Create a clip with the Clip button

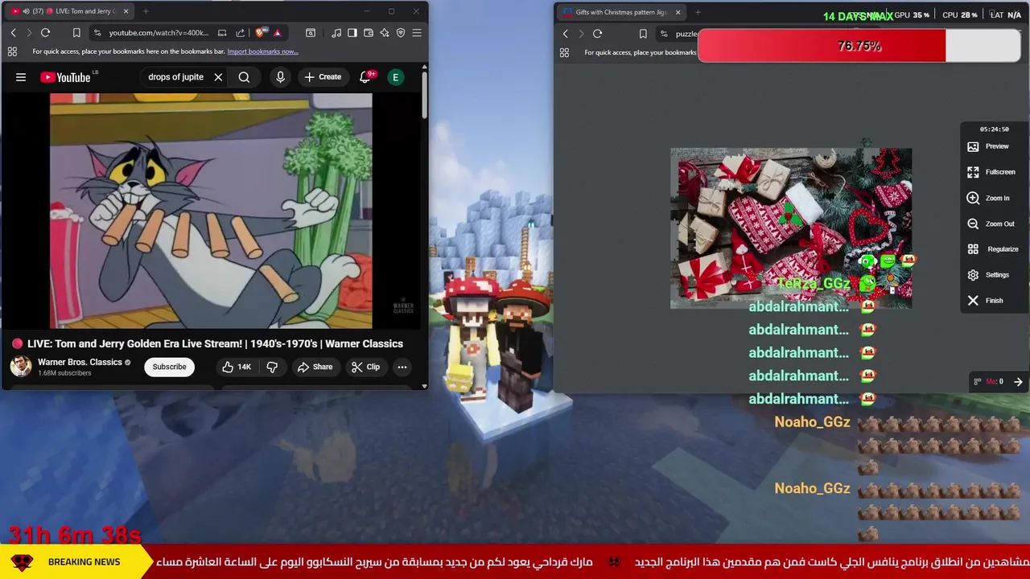pyautogui.click(x=365, y=367)
